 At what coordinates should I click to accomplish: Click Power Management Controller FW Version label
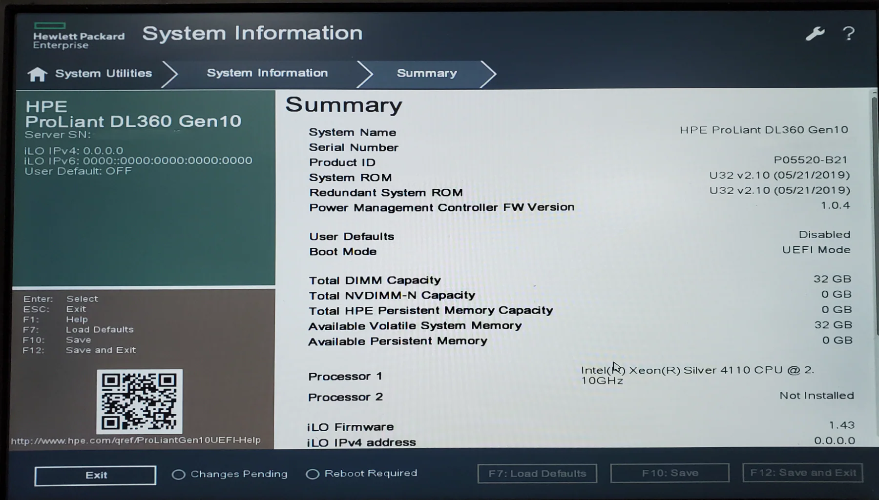(x=441, y=207)
